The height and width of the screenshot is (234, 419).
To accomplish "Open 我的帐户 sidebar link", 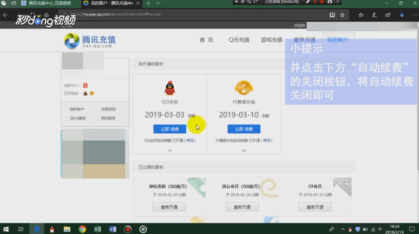I will click(x=77, y=109).
